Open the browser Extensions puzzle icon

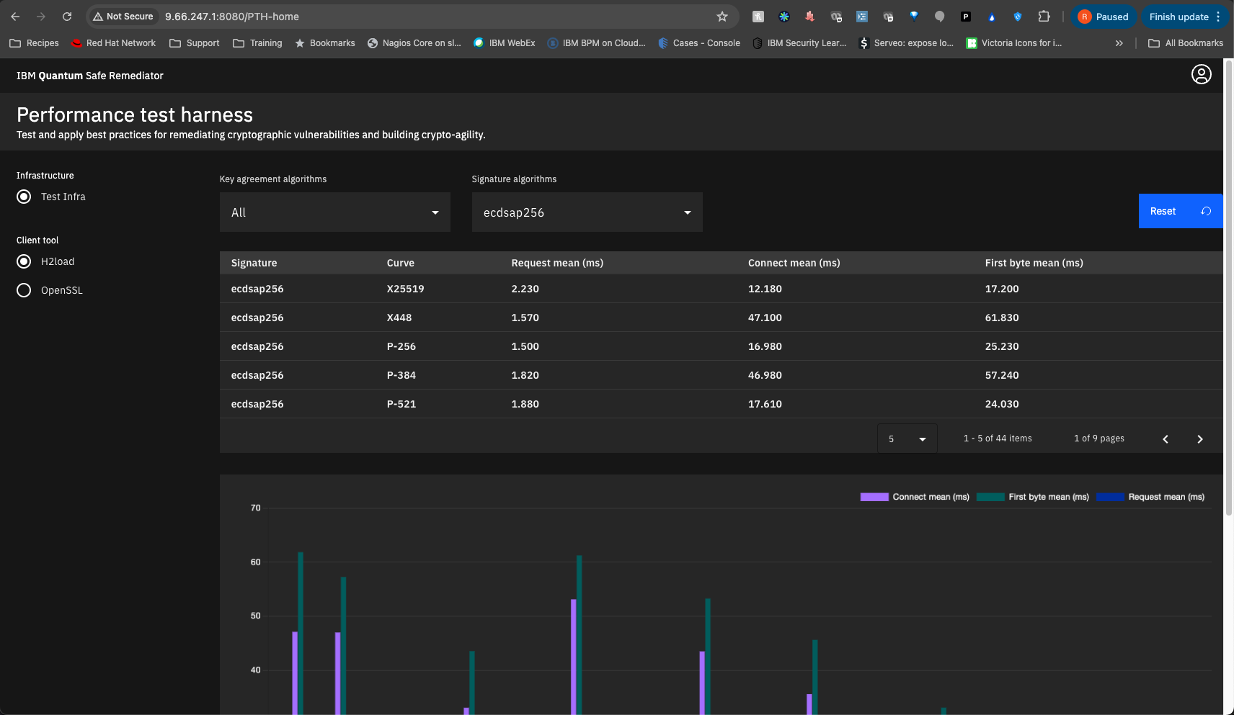pyautogui.click(x=1043, y=17)
